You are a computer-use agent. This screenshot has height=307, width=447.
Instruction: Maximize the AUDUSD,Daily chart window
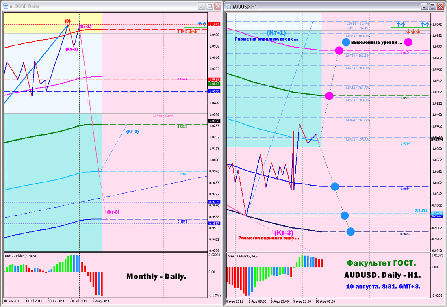[210, 6]
